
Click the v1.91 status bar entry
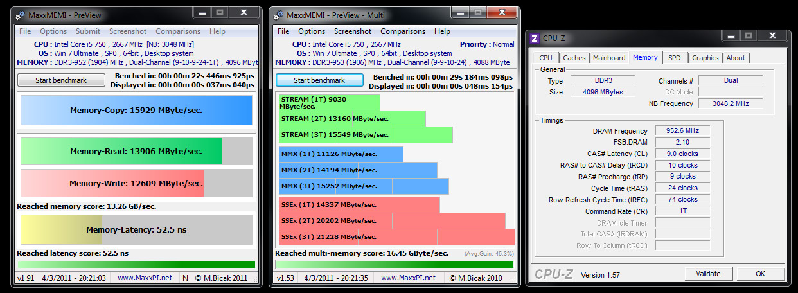pyautogui.click(x=26, y=278)
